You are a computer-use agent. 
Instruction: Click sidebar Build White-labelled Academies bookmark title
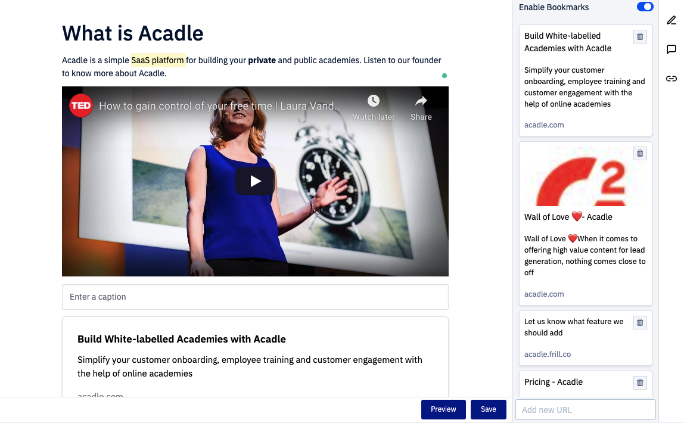(568, 42)
